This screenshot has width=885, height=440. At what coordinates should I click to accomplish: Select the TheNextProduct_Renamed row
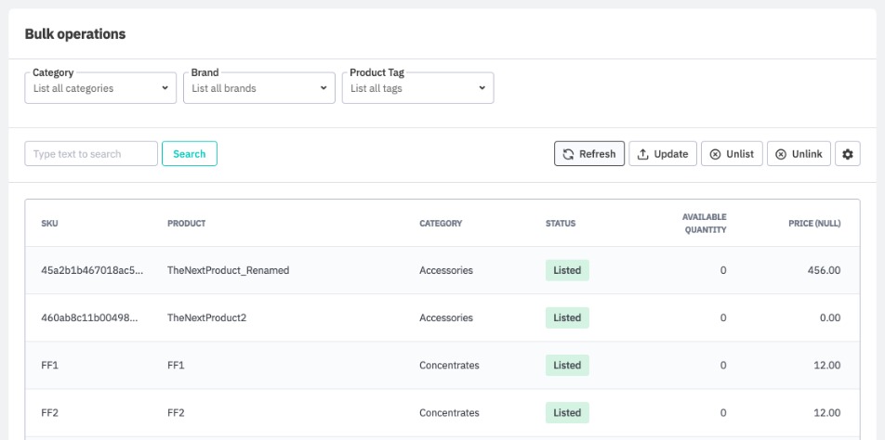tap(228, 271)
